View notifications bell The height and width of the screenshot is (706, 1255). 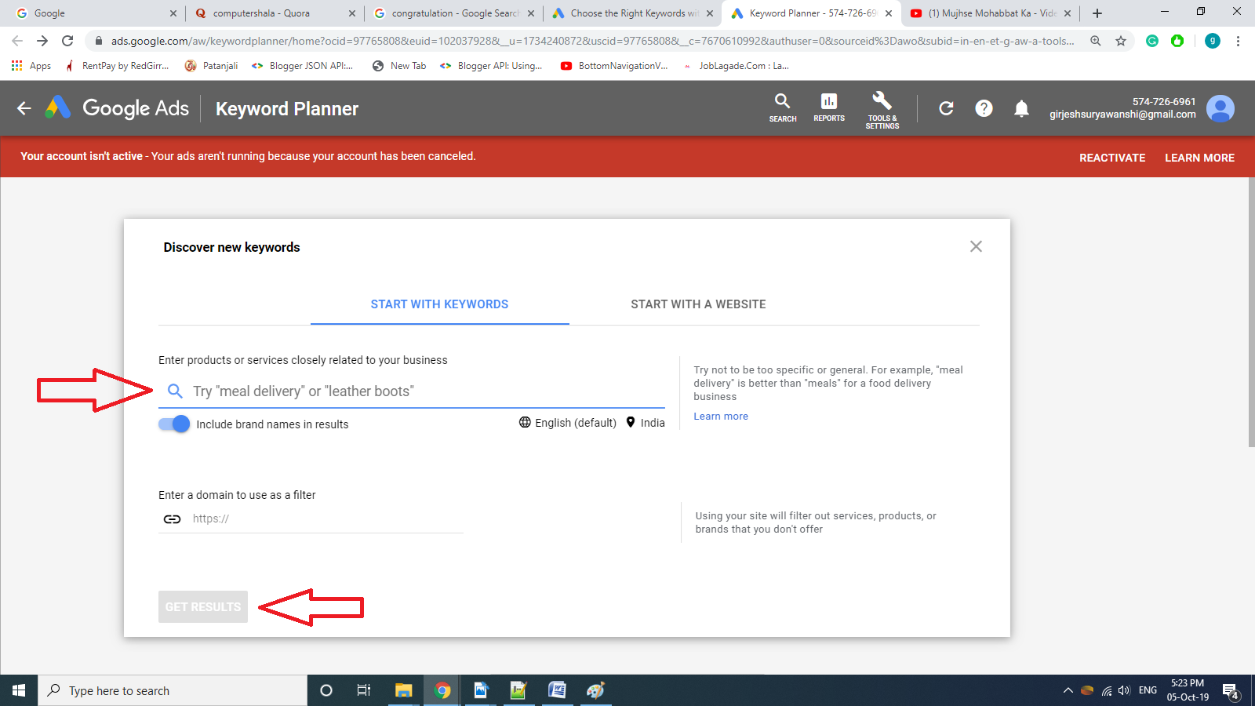click(1021, 108)
